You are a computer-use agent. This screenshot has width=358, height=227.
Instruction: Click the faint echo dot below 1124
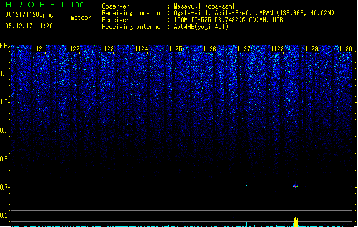pos(158,187)
